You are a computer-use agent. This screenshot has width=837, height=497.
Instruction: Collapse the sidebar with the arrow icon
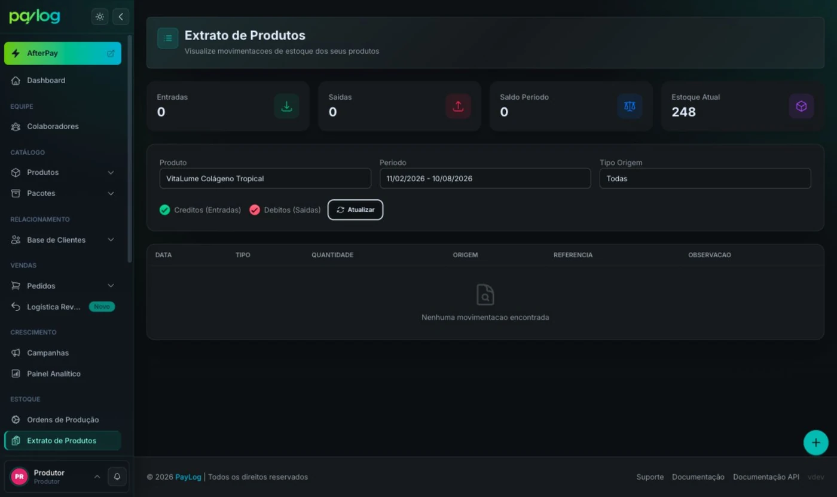(121, 17)
